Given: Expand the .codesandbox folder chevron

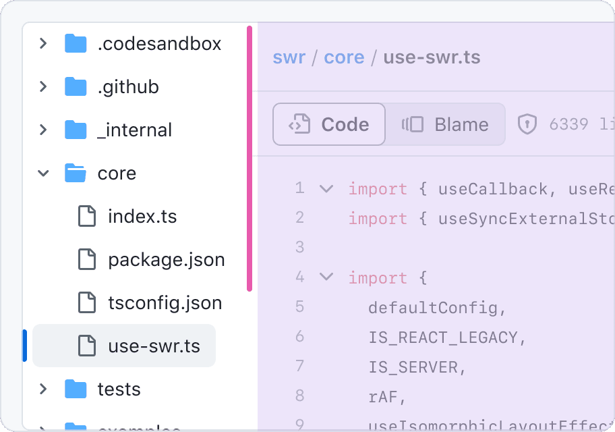Looking at the screenshot, I should (x=43, y=44).
